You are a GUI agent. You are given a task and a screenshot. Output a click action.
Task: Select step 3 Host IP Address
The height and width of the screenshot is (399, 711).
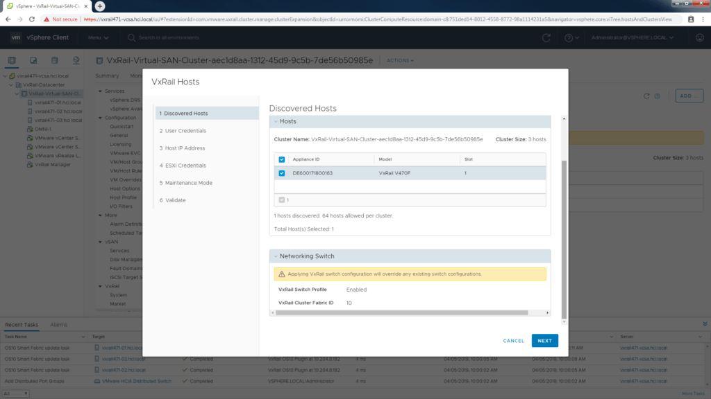183,148
